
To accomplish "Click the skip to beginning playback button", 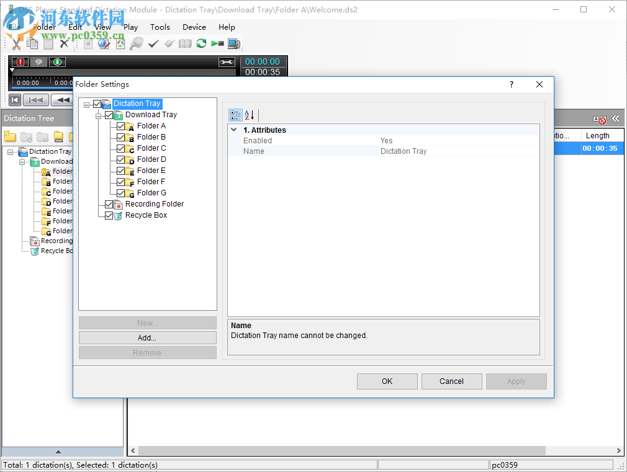I will point(15,99).
